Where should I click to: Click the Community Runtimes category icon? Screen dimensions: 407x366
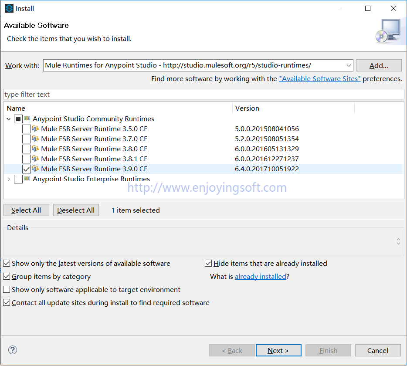tap(27, 119)
